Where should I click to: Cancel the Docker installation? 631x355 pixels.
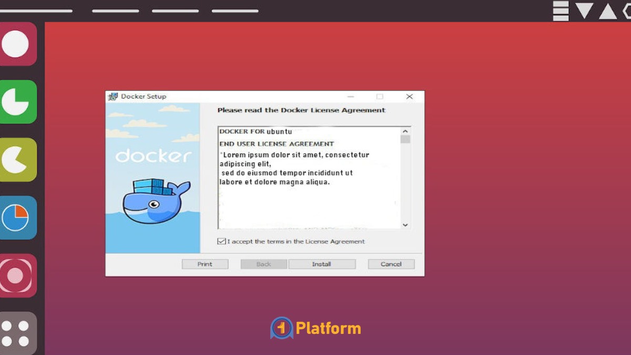coord(391,263)
